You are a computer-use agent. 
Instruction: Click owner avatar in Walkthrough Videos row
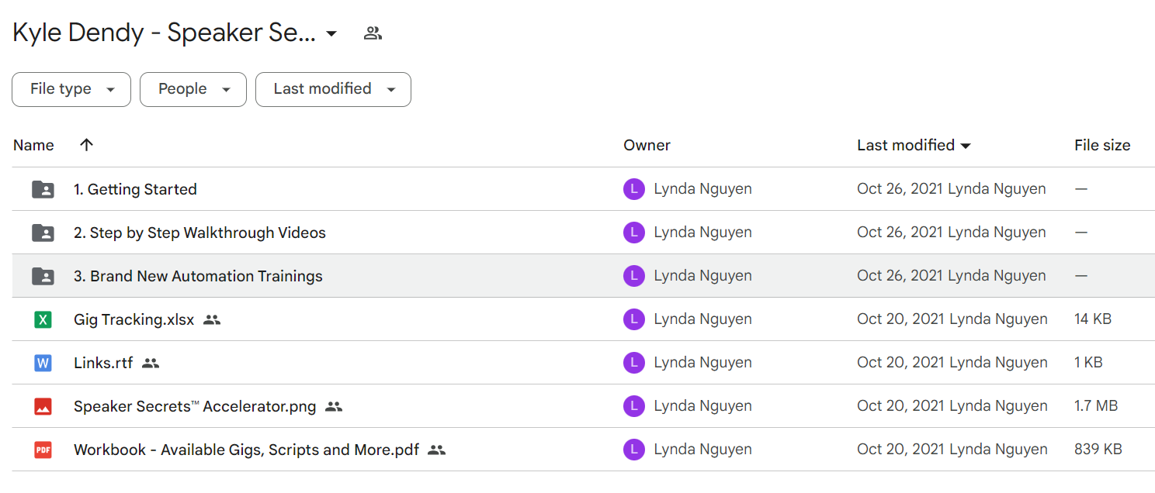click(634, 233)
